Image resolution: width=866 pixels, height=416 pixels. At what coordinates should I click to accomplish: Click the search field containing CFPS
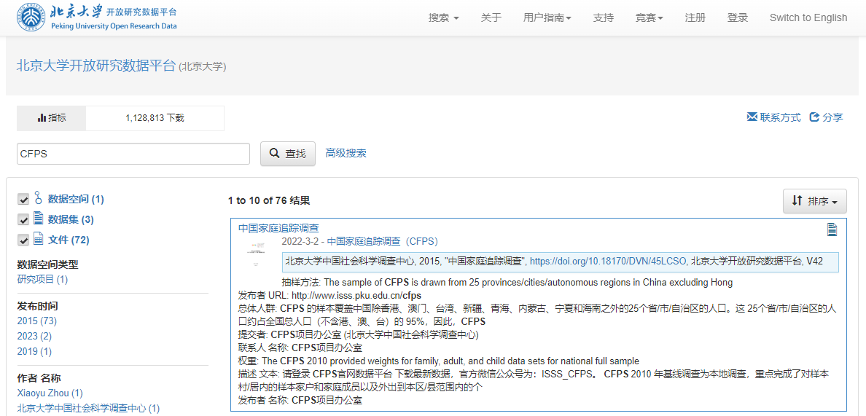[x=133, y=154]
